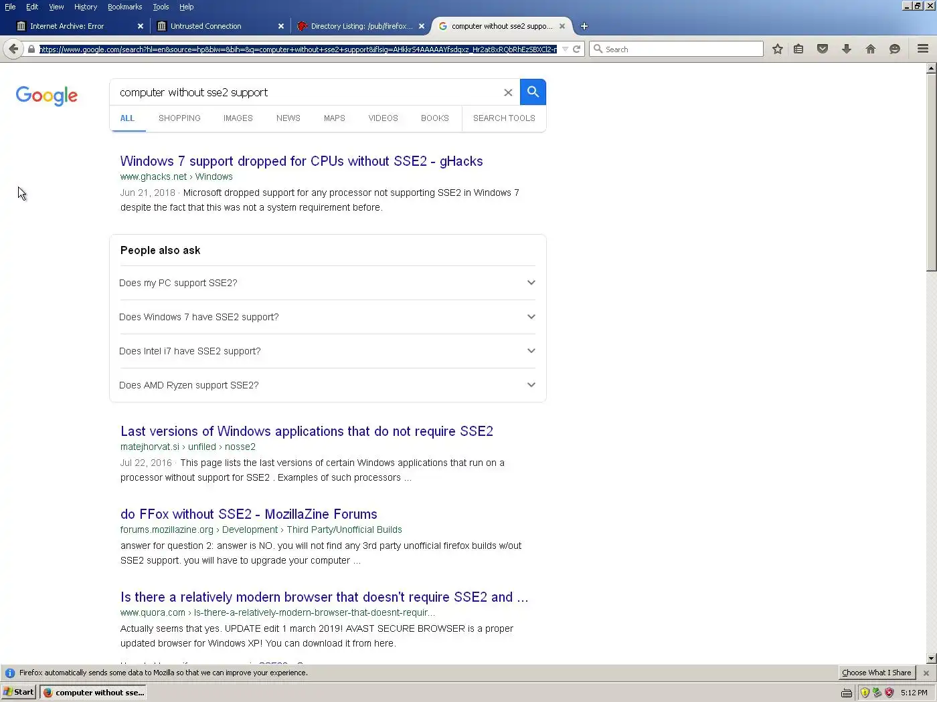This screenshot has height=702, width=937.
Task: Switch to Untrusted Connection tab
Action: click(220, 26)
